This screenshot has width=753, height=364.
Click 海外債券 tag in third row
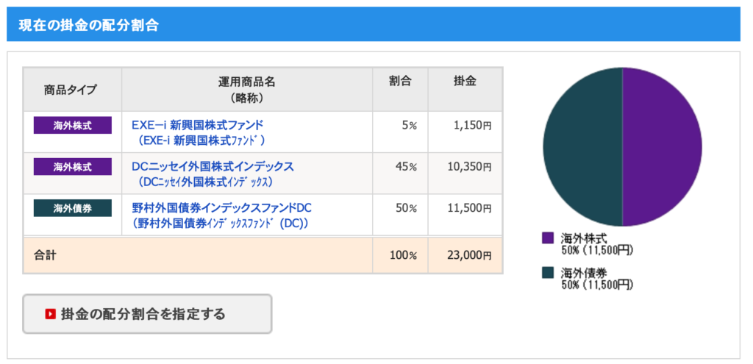point(73,208)
